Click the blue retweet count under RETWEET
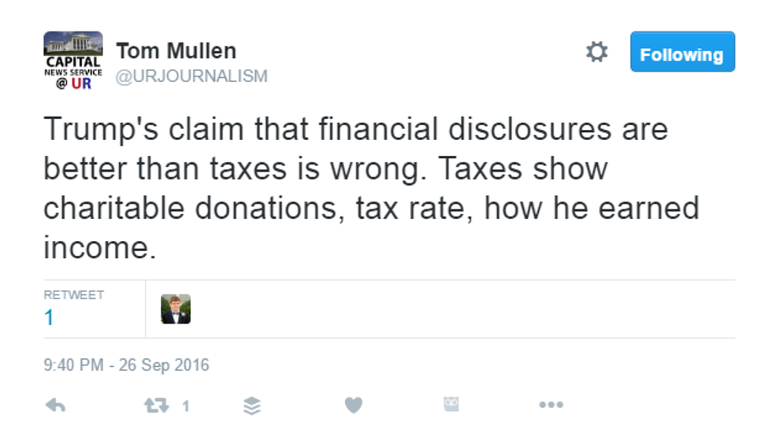 (x=49, y=318)
